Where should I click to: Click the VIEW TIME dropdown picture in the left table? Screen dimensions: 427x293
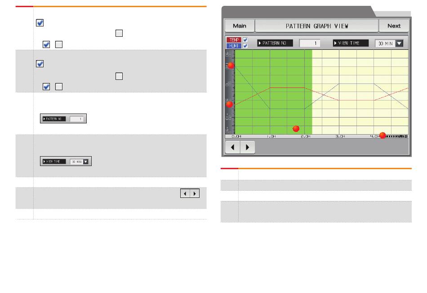(x=66, y=162)
